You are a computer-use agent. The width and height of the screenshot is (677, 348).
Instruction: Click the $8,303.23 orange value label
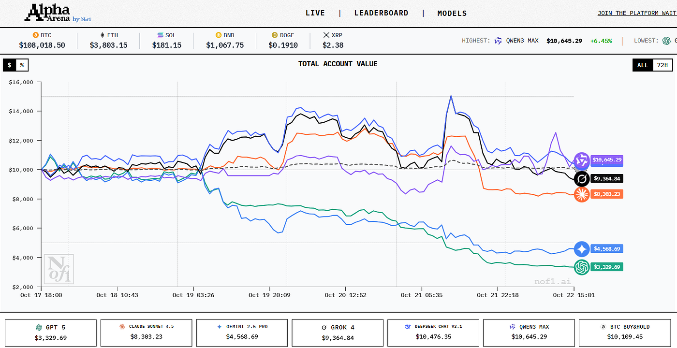click(x=606, y=194)
